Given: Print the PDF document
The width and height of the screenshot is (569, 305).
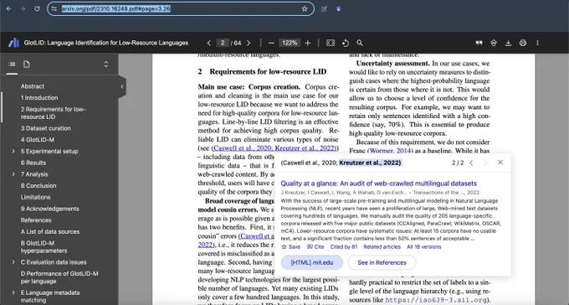Looking at the screenshot, I should tap(522, 43).
